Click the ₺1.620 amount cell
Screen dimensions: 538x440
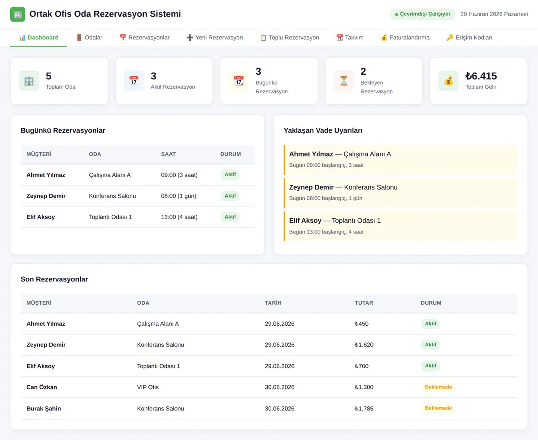(364, 345)
